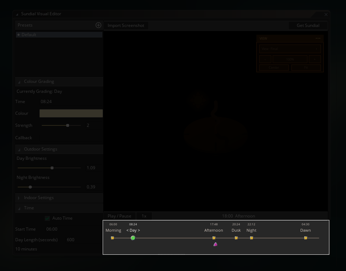Zoom in with the VIEW plus button
The image size is (346, 271).
coord(315,59)
